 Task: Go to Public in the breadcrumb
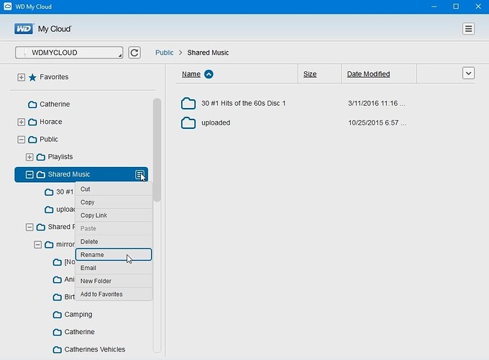tap(165, 53)
